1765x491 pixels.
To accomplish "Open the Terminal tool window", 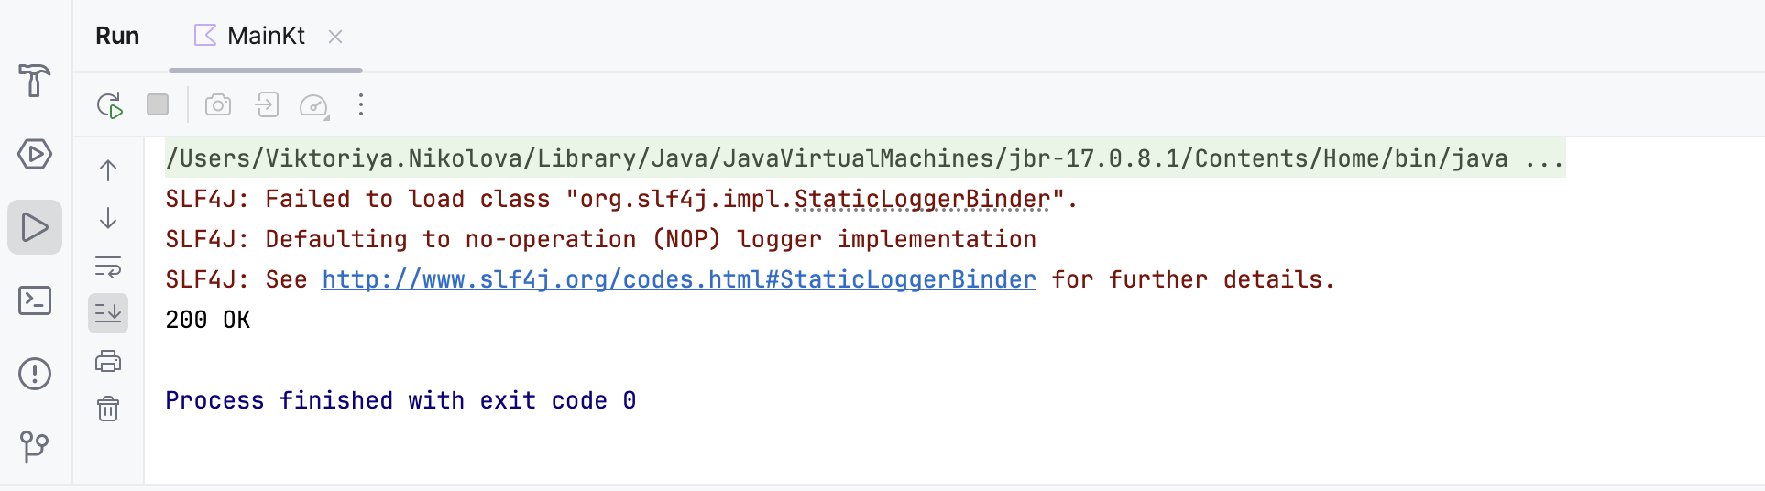I will tap(35, 300).
